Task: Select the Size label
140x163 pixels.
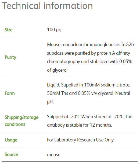Action: (x=9, y=30)
